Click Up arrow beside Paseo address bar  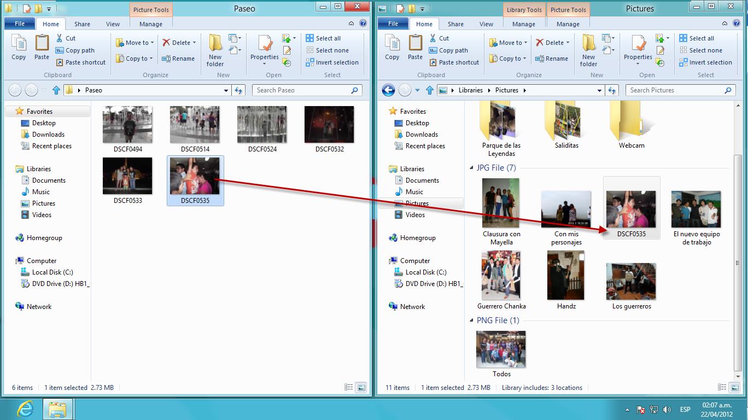pyautogui.click(x=56, y=90)
